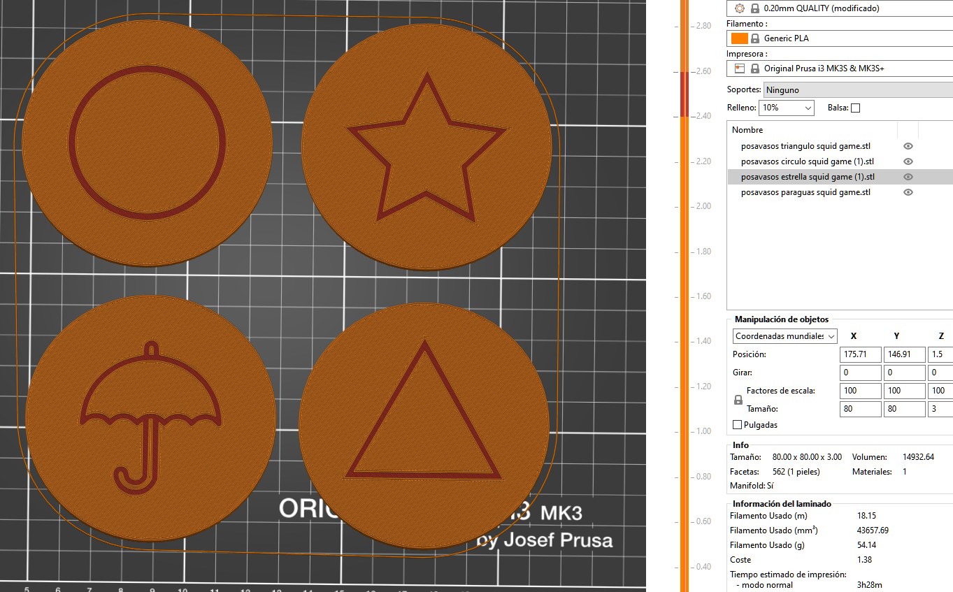This screenshot has width=953, height=592.
Task: Enable the Balsa checkbox
Action: (855, 108)
